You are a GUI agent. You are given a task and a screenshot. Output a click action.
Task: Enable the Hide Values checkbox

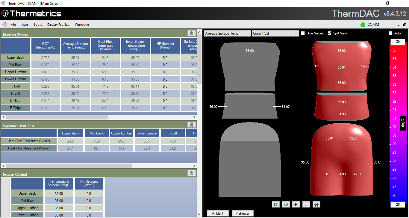tap(303, 33)
